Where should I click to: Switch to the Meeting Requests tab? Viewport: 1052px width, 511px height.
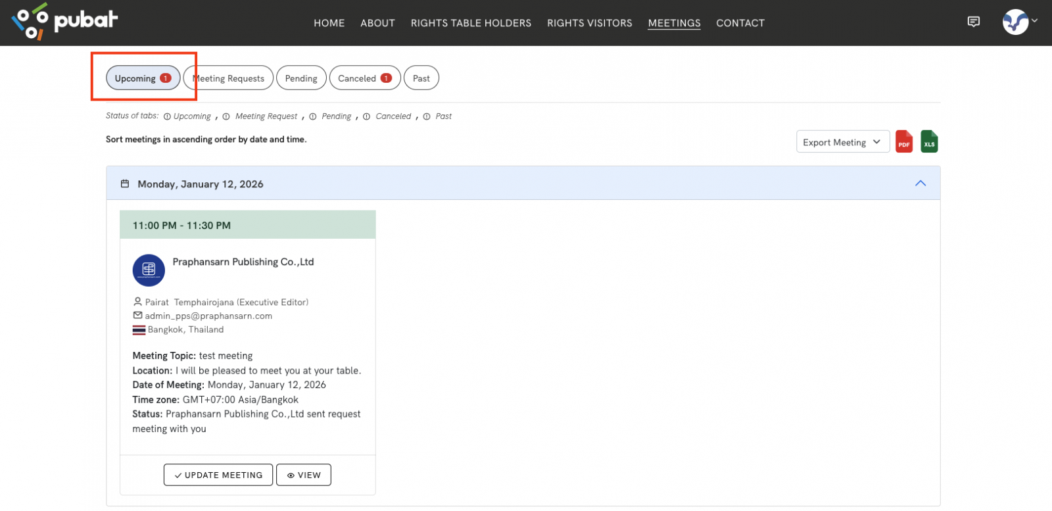(228, 78)
